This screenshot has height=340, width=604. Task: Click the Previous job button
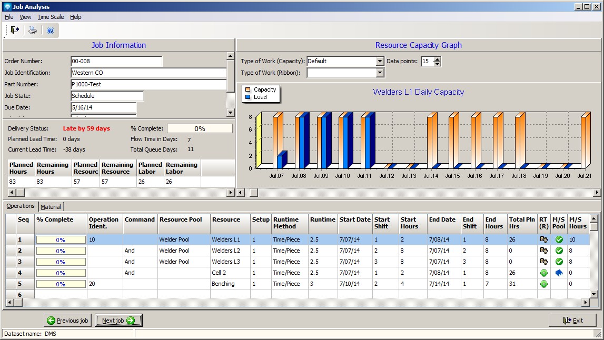[67, 321]
